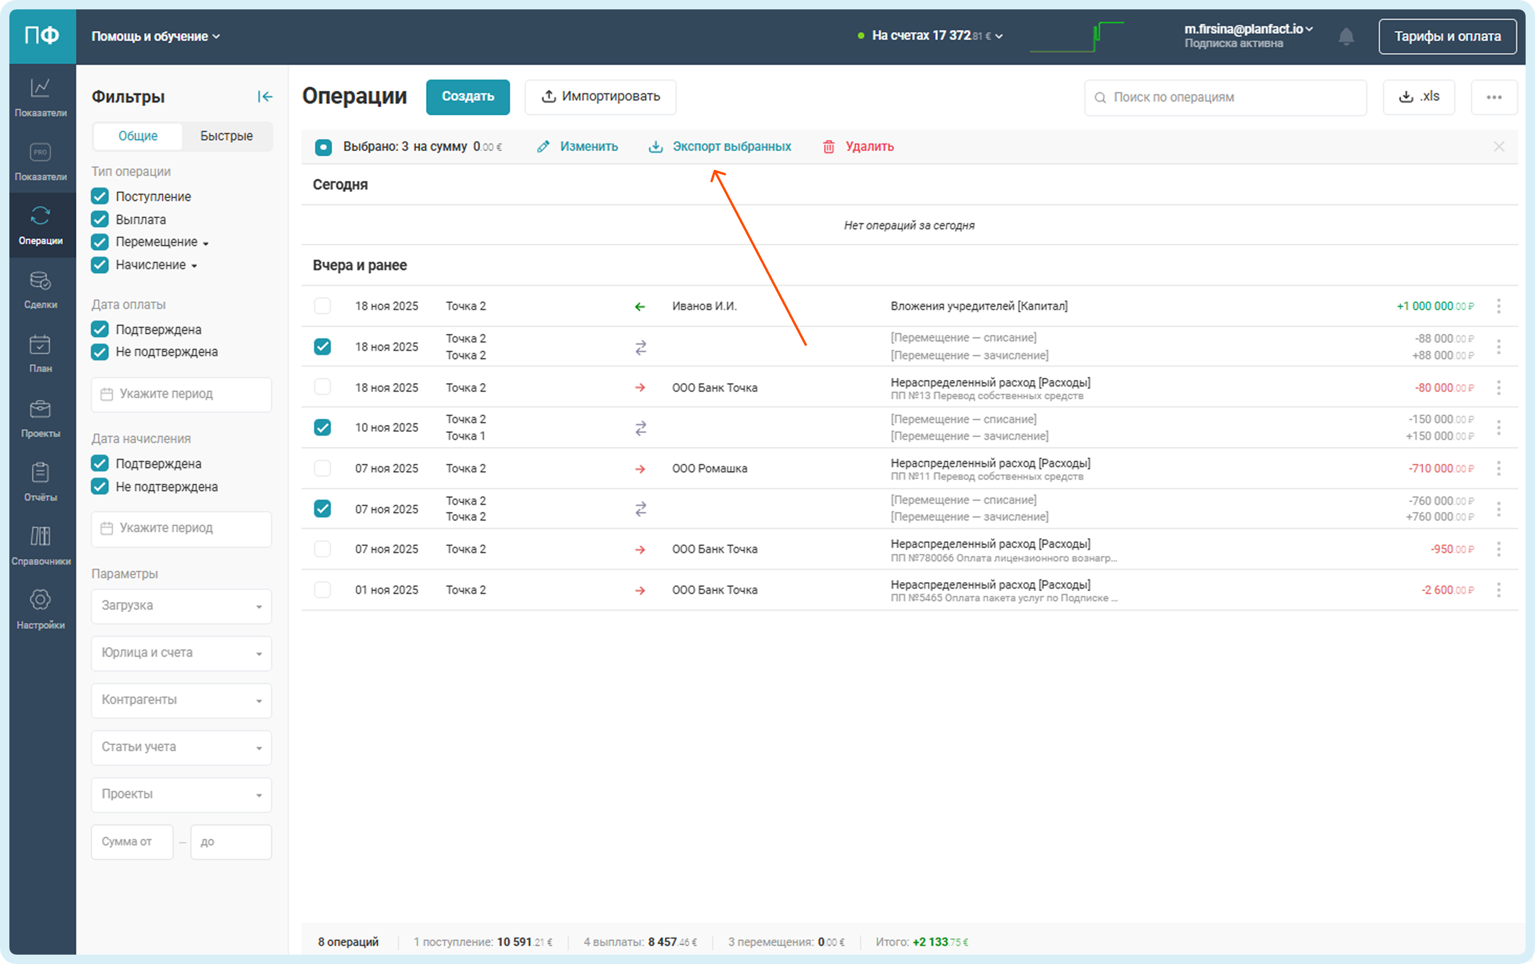Switch to the Быстрые filters tab
This screenshot has height=964, width=1535.
tap(226, 136)
